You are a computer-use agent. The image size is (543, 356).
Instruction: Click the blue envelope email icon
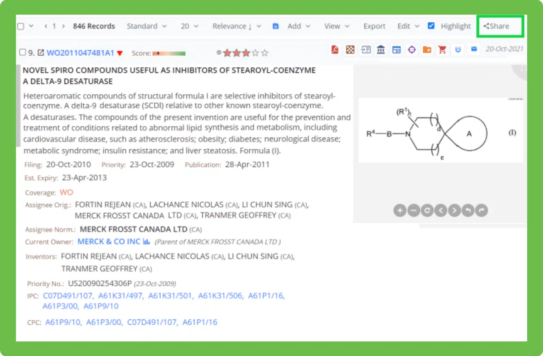[x=474, y=49]
